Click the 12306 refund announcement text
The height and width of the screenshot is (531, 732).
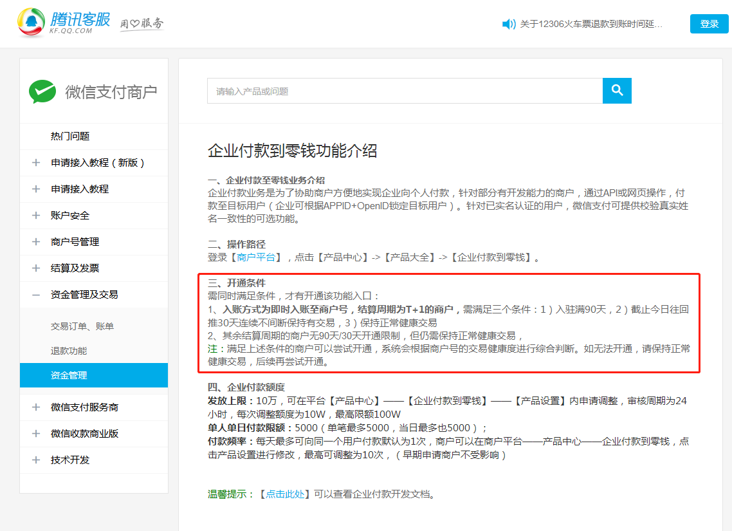(590, 24)
